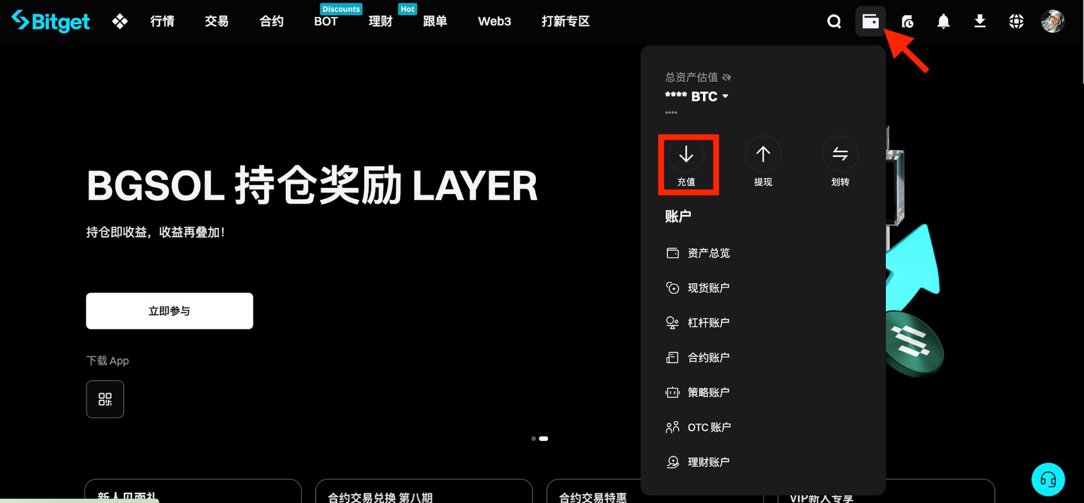The height and width of the screenshot is (503, 1084).
Task: Click the wallet assets icon
Action: click(870, 21)
